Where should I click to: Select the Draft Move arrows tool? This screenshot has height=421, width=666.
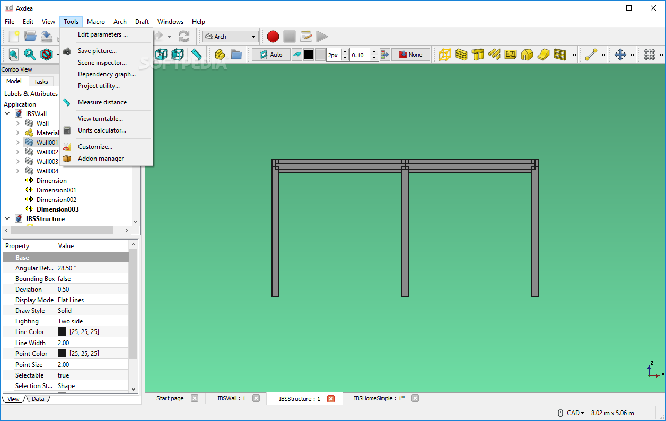tap(620, 55)
